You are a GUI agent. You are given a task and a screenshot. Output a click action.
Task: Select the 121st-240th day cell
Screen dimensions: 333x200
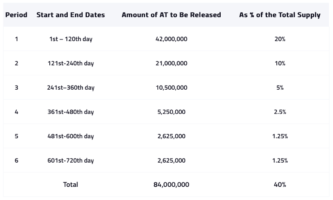coord(71,64)
